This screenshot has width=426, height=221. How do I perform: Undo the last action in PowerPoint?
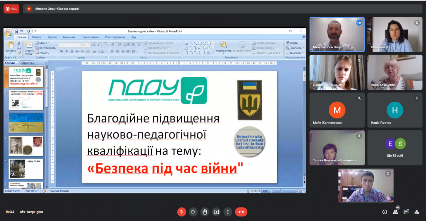click(x=21, y=31)
